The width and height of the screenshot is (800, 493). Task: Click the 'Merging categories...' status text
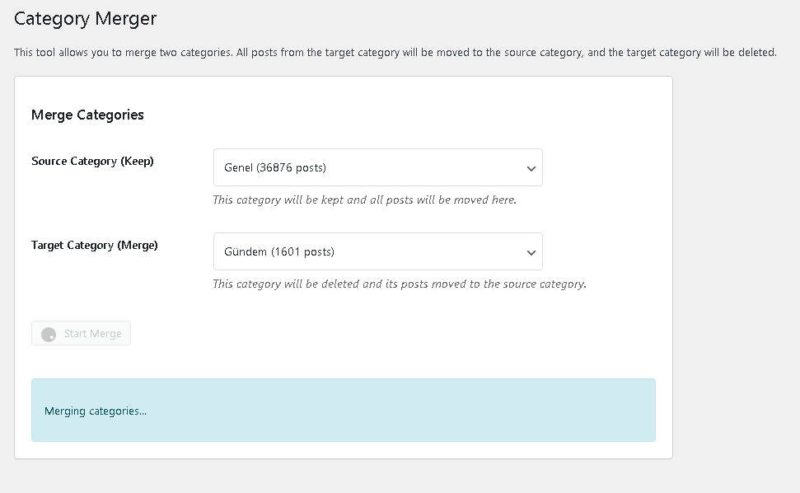point(96,411)
